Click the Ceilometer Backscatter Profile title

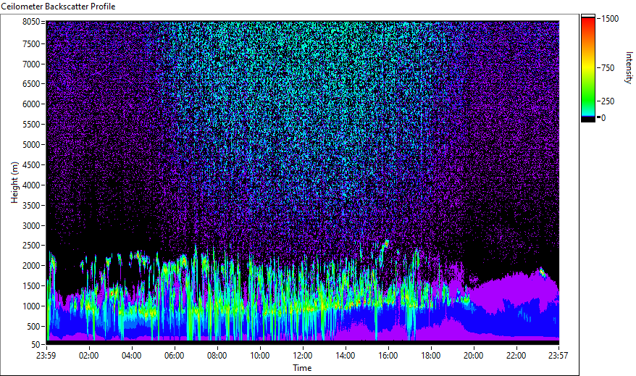pos(58,7)
